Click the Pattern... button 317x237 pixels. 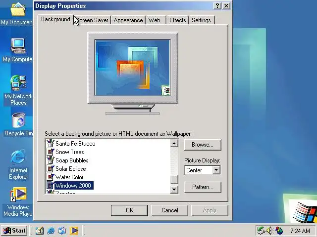tap(203, 187)
